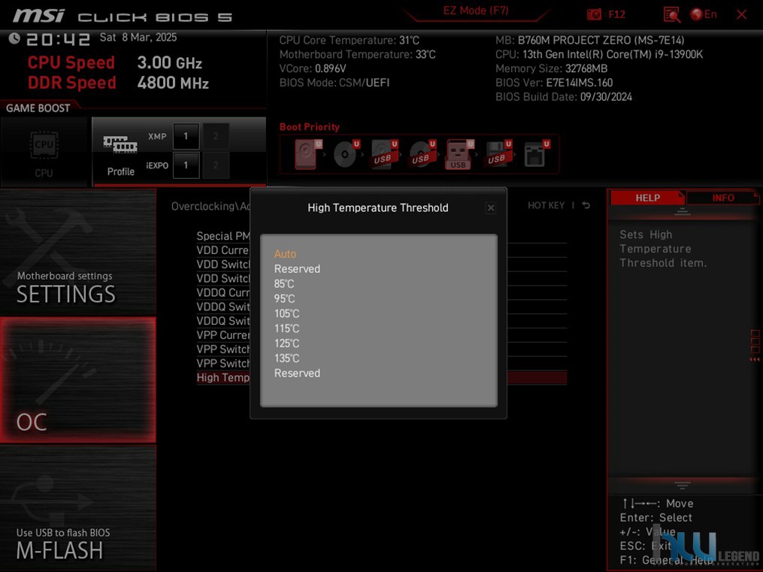The width and height of the screenshot is (763, 572).
Task: Click the help panel bottom scroll handle
Action: (x=683, y=486)
